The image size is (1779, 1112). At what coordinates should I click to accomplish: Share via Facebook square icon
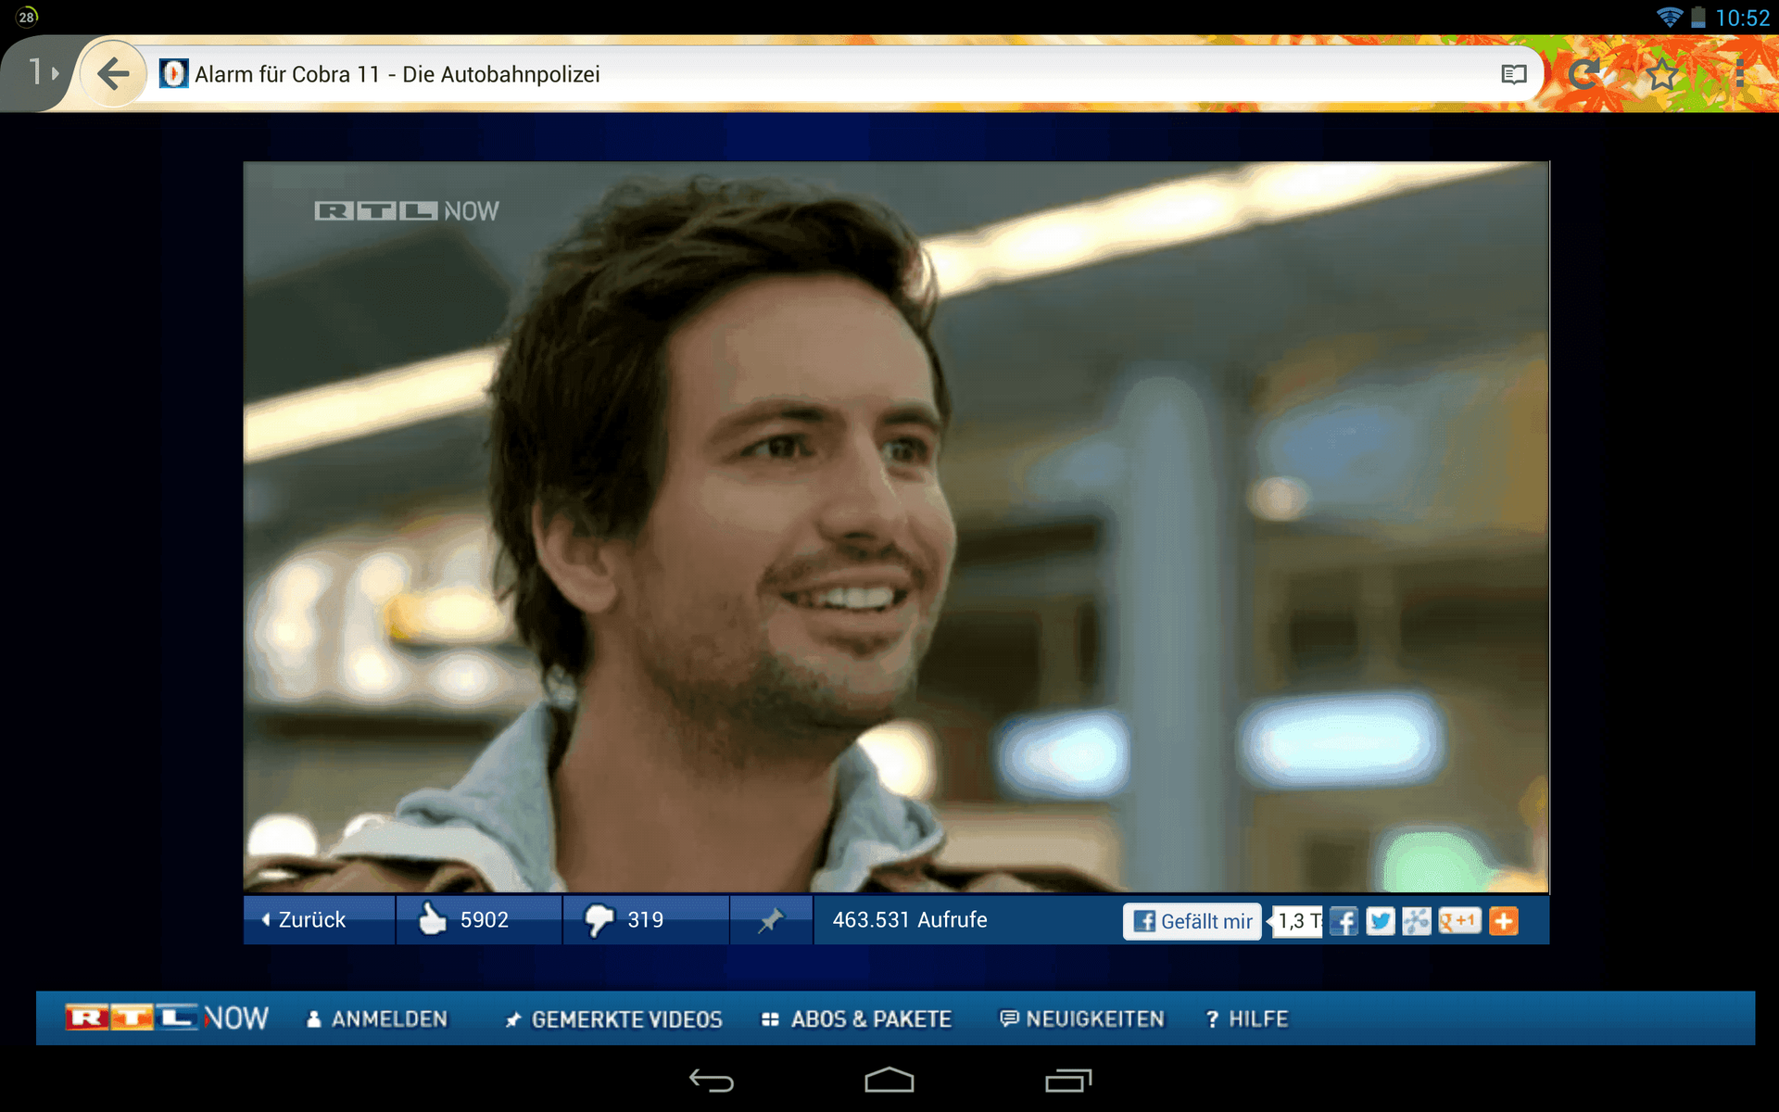(x=1344, y=921)
